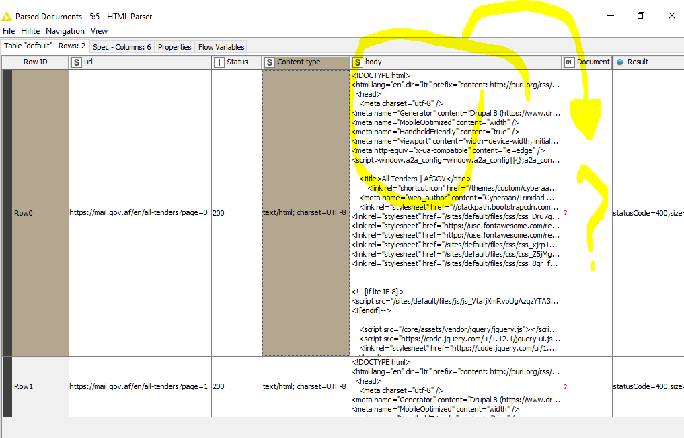Click the string type icon beside body
Viewport: 684px width, 438px height.
[x=357, y=62]
